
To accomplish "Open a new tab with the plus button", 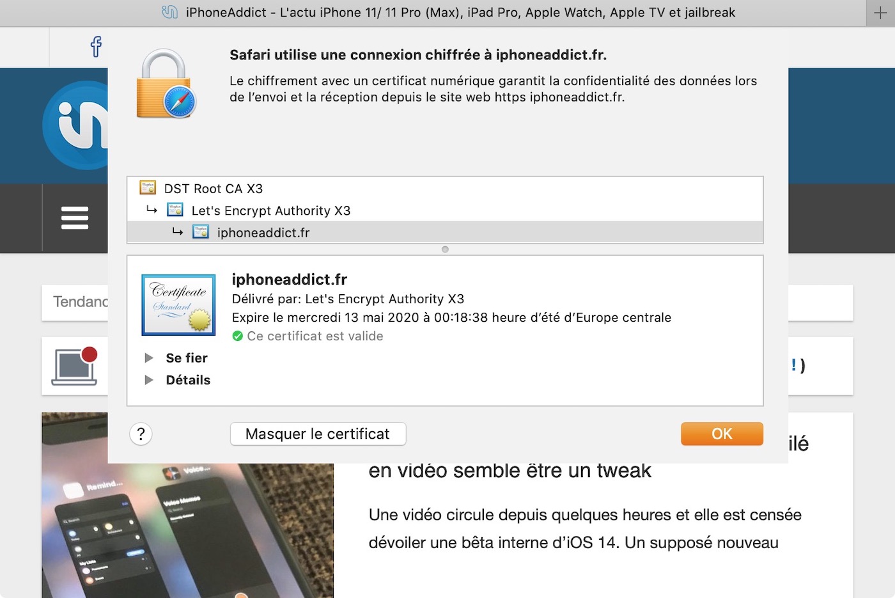I will 880,13.
